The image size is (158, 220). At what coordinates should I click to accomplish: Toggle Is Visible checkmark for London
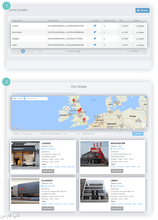(x=95, y=26)
